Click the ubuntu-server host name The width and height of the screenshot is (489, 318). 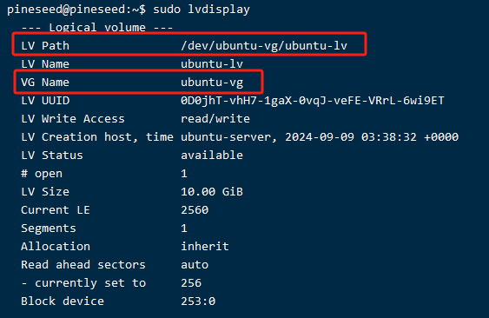(x=226, y=137)
